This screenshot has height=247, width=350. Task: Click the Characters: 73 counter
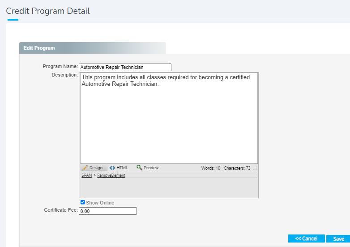(237, 168)
